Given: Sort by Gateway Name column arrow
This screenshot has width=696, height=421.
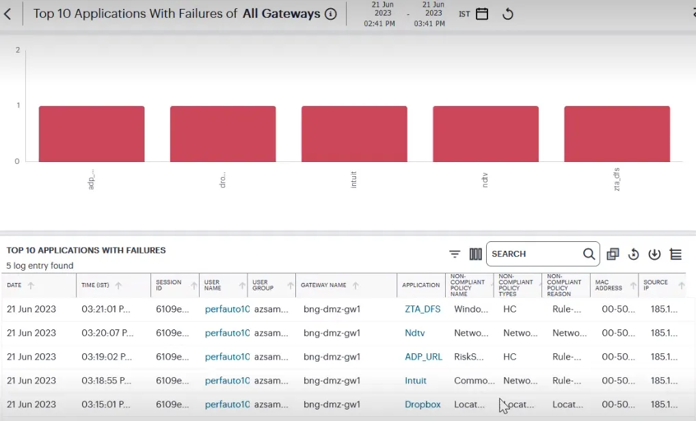Looking at the screenshot, I should pyautogui.click(x=356, y=285).
